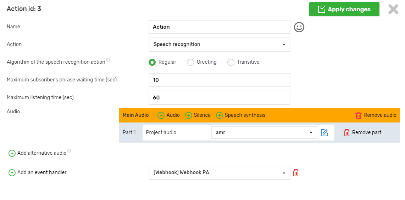Expand the amr project audio dropdown
The image size is (405, 200).
[x=264, y=133]
